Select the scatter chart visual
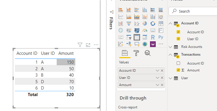217x111 pixels. pyautogui.click(x=137, y=24)
